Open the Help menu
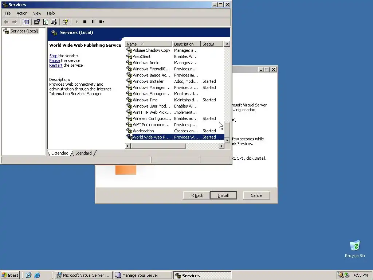Image resolution: width=373 pixels, height=280 pixels. [x=51, y=13]
